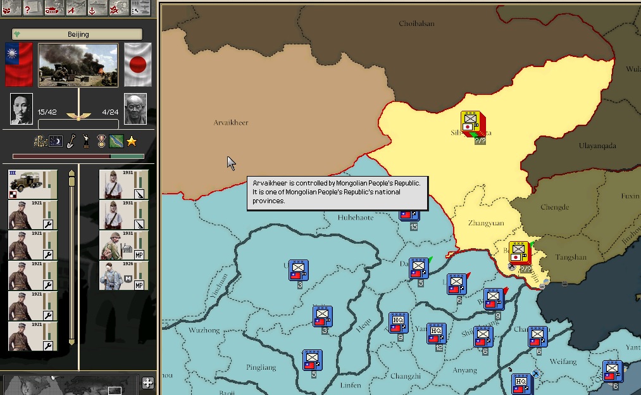Viewport: 641px width, 395px height.
Task: Click the Zhangyuan province label
Action: click(486, 223)
